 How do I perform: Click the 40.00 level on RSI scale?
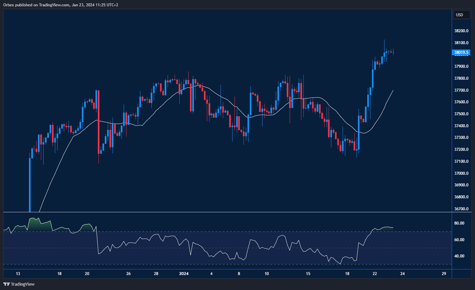coord(459,256)
